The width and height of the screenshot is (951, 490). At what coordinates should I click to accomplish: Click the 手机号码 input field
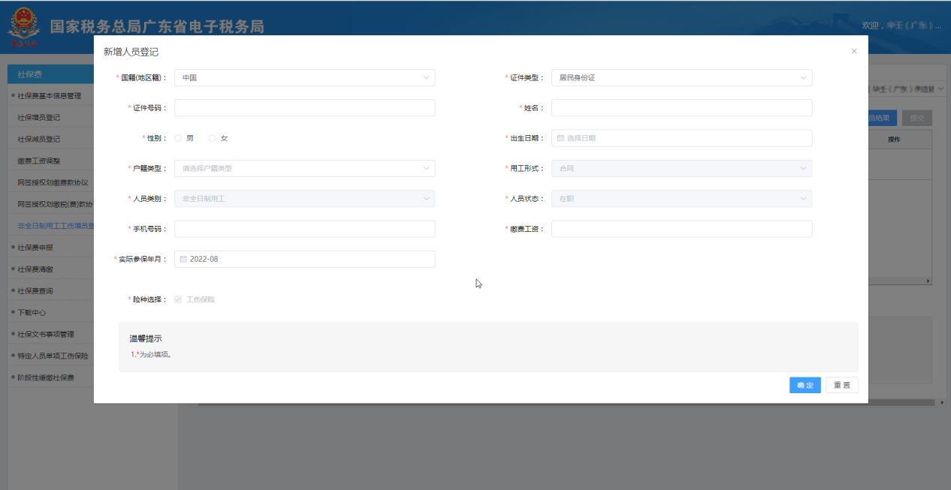click(304, 229)
